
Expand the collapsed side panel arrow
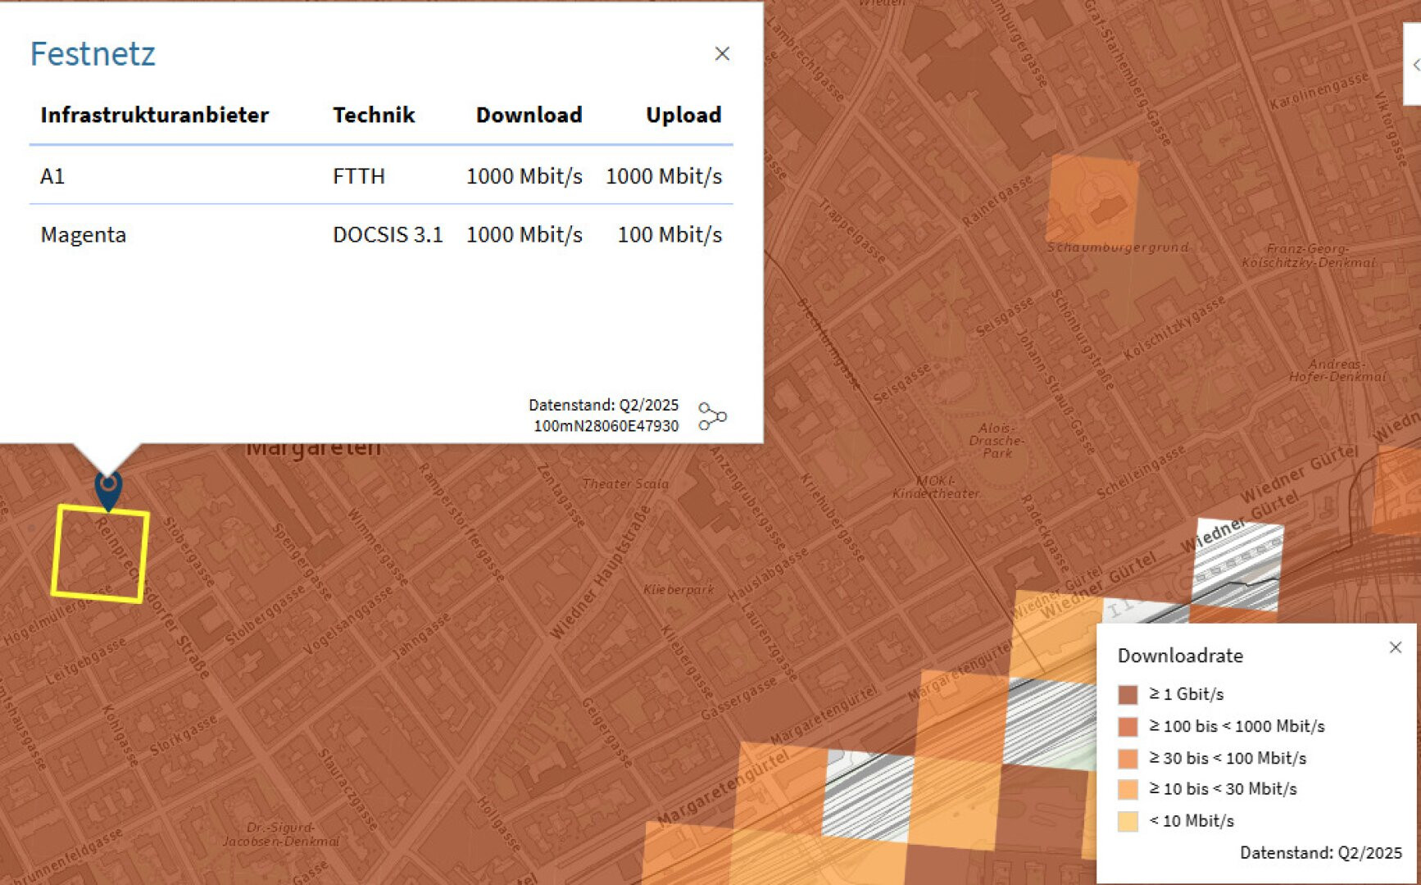pyautogui.click(x=1415, y=65)
